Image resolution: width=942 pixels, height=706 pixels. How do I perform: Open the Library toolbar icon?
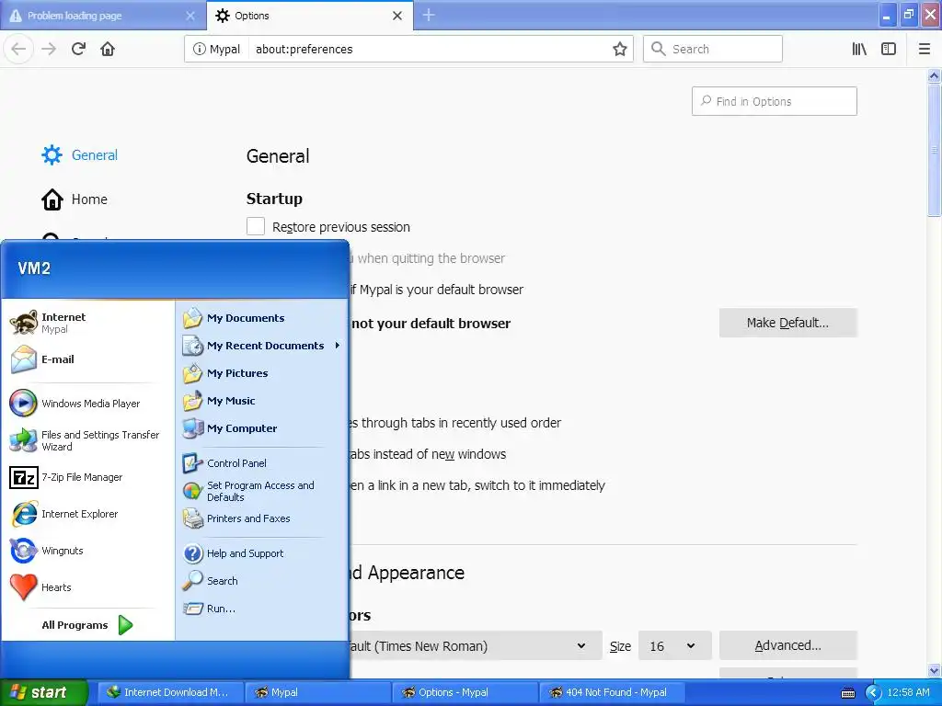pos(859,50)
